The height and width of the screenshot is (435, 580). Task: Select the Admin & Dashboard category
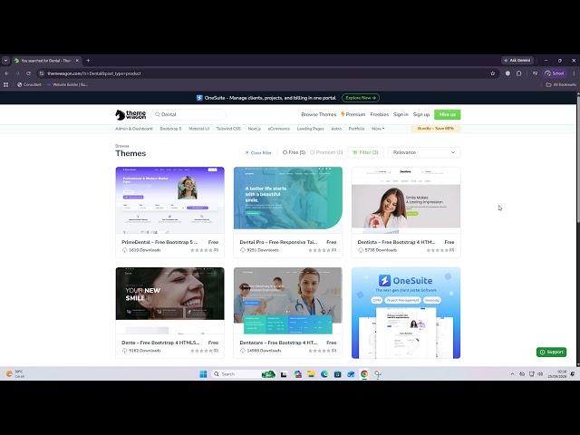134,129
